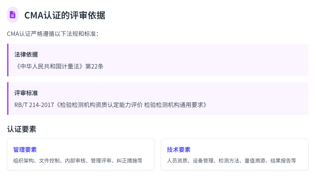Click the 第22条 text
The image size is (316, 177).
coord(95,66)
